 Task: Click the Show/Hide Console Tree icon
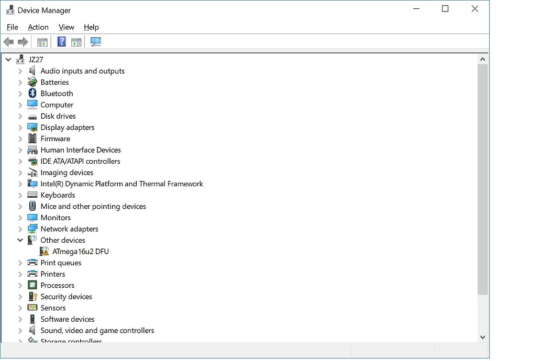42,41
